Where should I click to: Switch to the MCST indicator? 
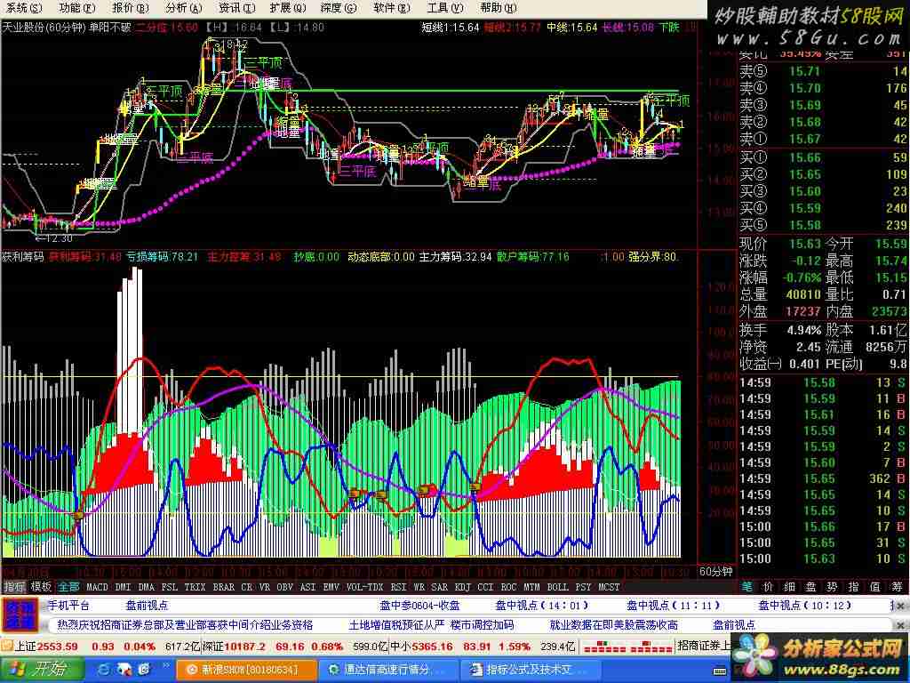[609, 587]
